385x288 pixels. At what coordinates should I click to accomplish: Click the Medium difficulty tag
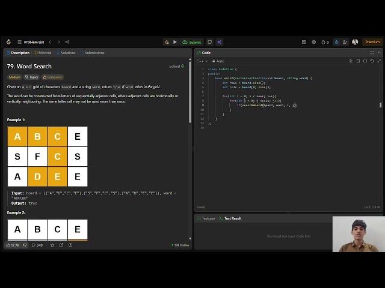pyautogui.click(x=14, y=77)
